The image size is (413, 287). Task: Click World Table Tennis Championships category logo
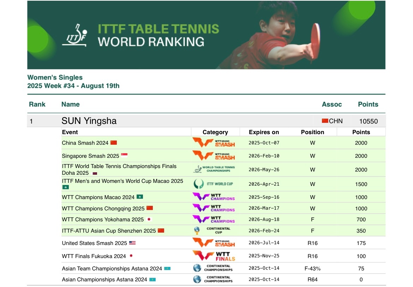pyautogui.click(x=214, y=169)
